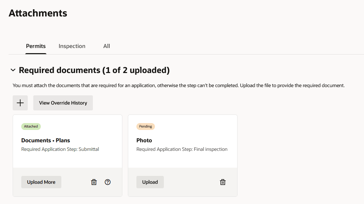Switch to the Inspection tab
This screenshot has height=204, width=364.
point(72,46)
